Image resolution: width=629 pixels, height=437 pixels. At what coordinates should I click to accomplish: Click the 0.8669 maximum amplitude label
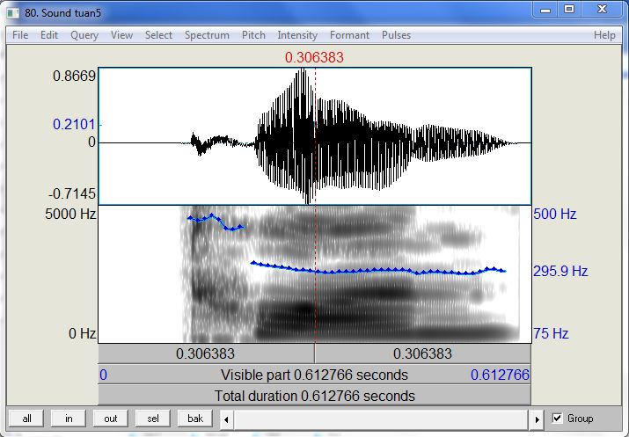click(x=74, y=76)
